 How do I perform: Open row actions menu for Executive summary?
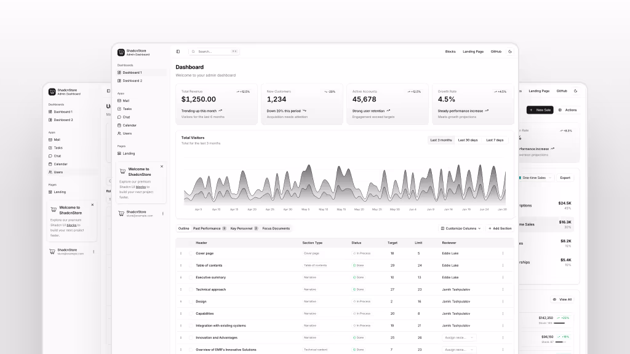(503, 277)
